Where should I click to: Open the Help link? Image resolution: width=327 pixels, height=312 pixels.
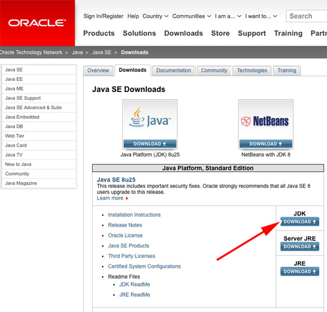pos(133,16)
